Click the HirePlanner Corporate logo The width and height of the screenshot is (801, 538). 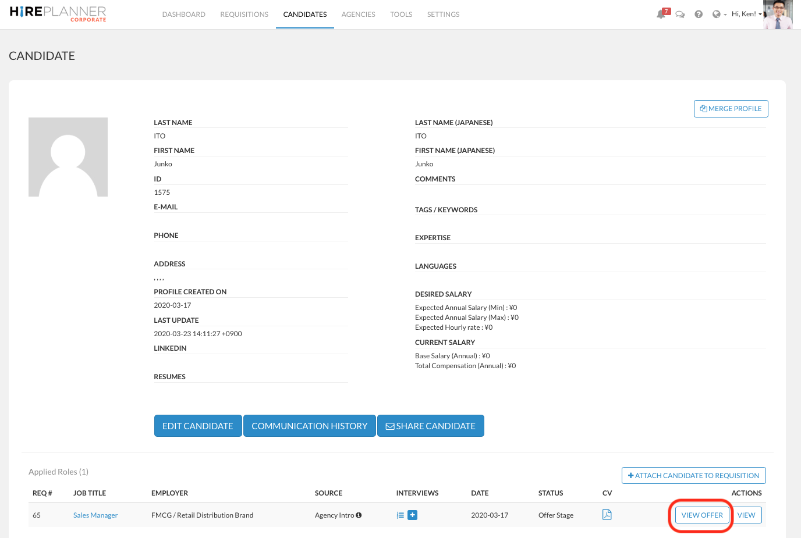coord(58,14)
